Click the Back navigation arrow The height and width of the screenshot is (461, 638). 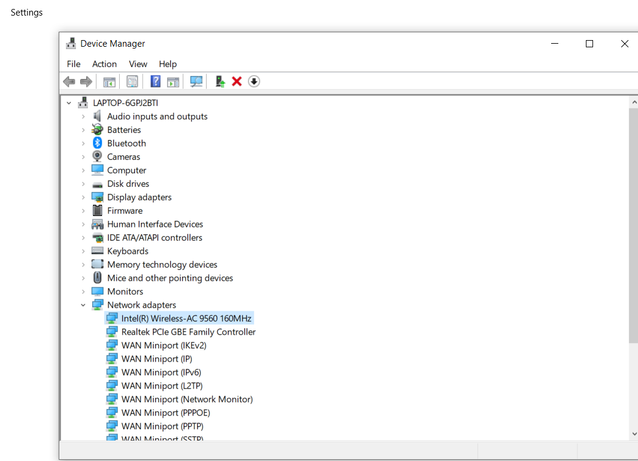(x=69, y=81)
